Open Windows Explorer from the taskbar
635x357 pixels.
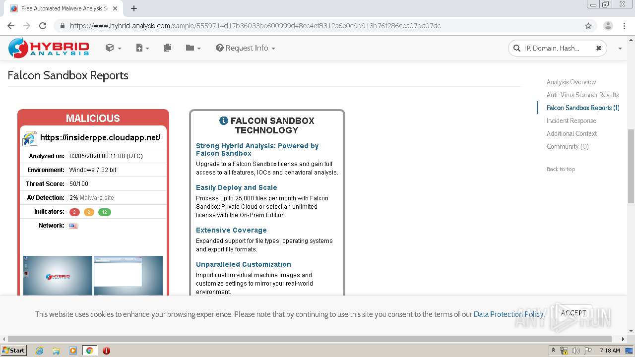[56, 351]
